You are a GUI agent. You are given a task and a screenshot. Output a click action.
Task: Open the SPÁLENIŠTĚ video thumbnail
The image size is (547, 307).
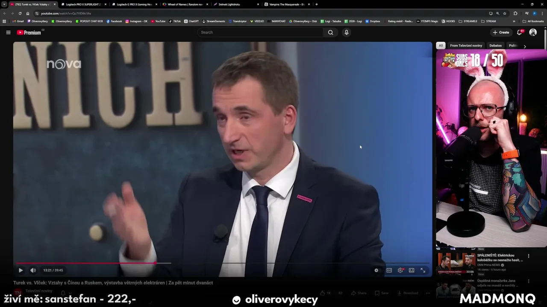(456, 263)
